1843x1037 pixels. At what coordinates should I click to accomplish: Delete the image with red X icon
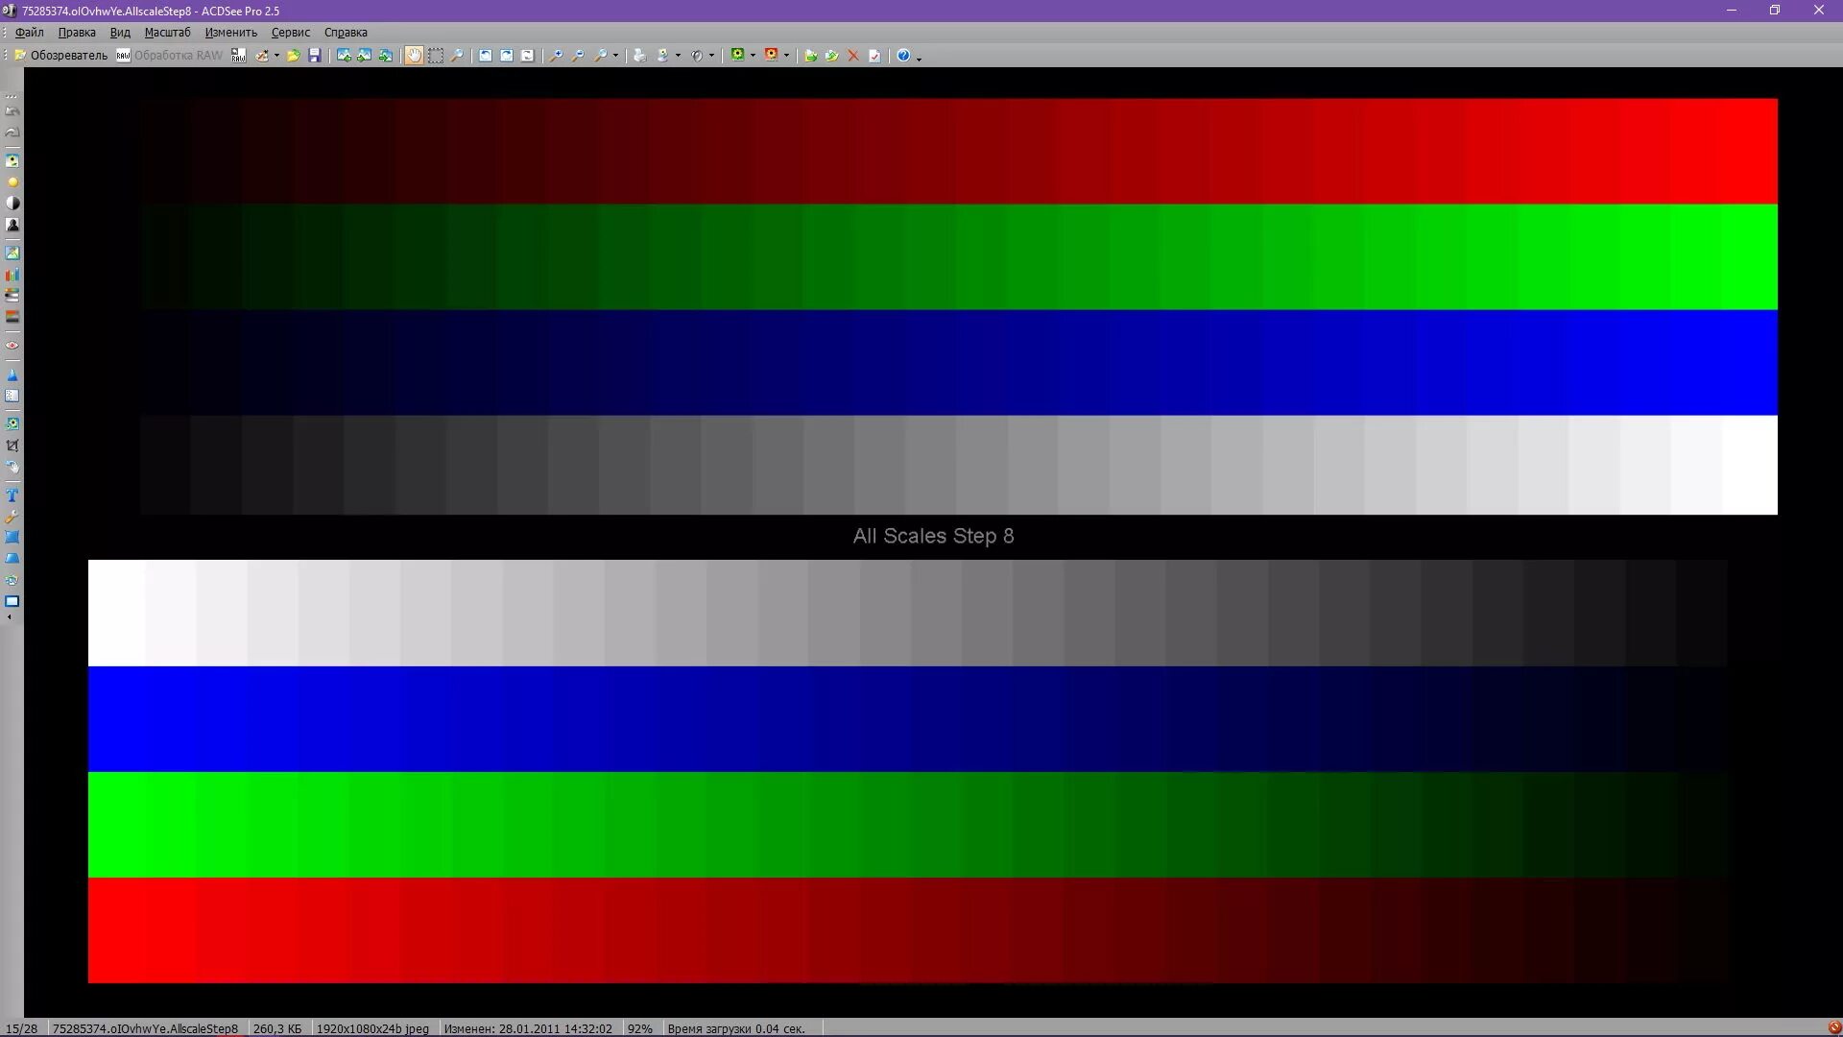tap(853, 56)
